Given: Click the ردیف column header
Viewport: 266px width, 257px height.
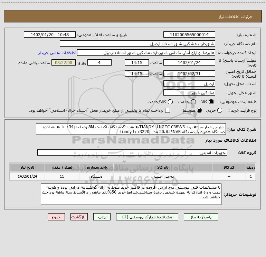Looking at the screenshot, I should 251,167.
